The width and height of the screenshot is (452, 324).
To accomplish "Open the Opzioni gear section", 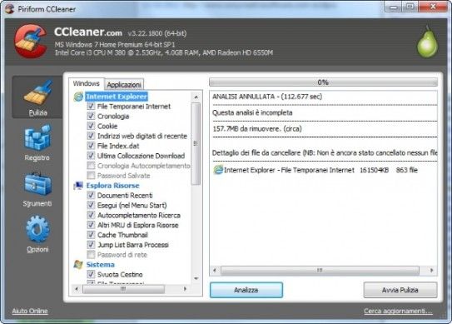I will click(37, 234).
